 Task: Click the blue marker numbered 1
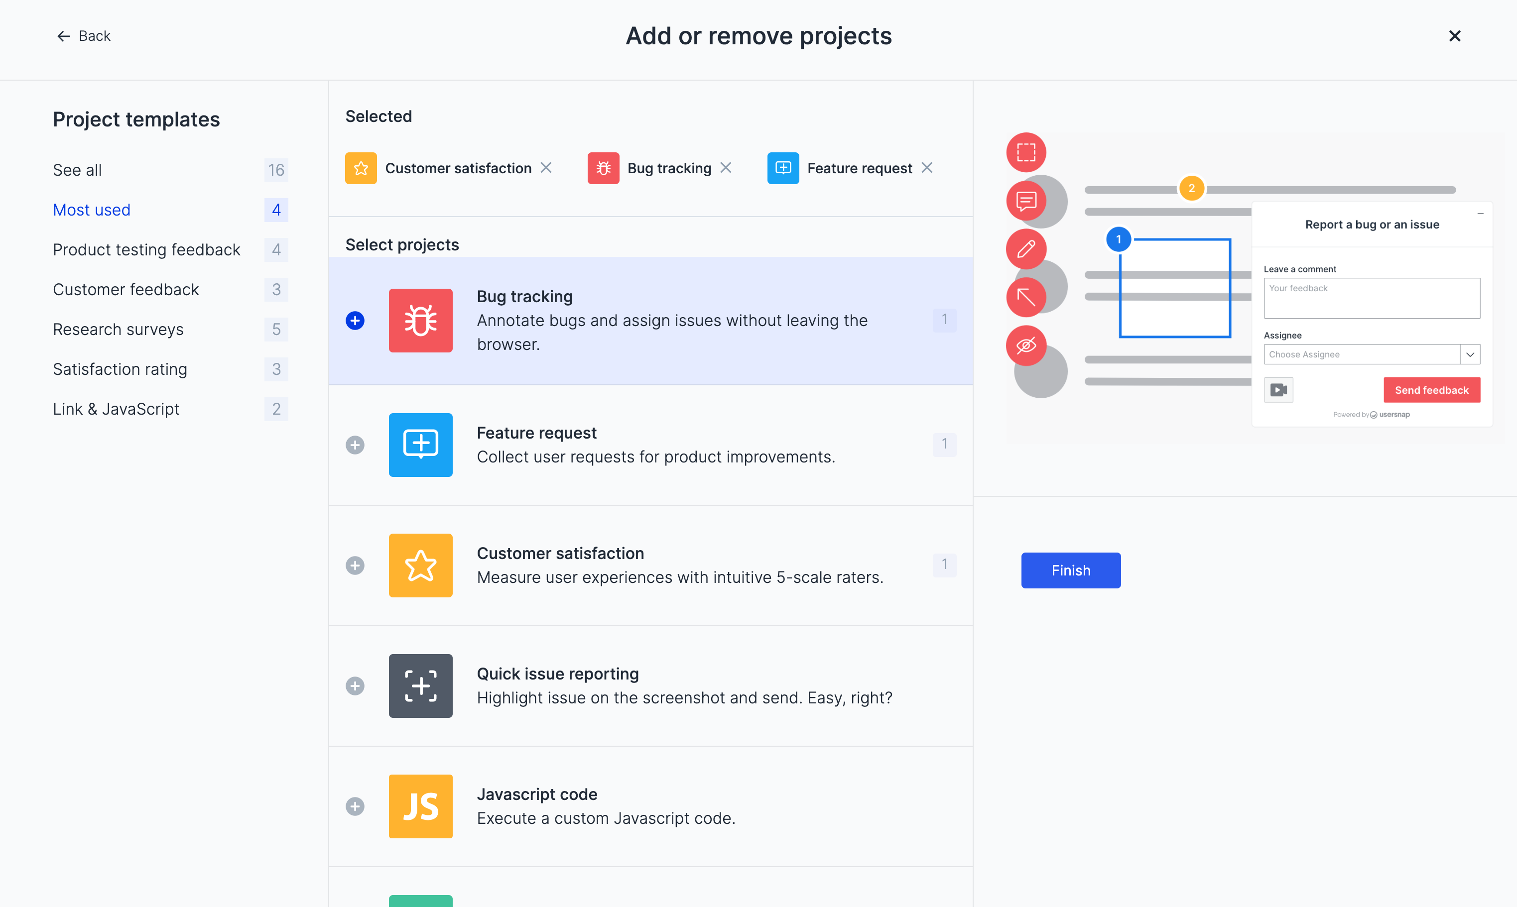tap(1119, 239)
